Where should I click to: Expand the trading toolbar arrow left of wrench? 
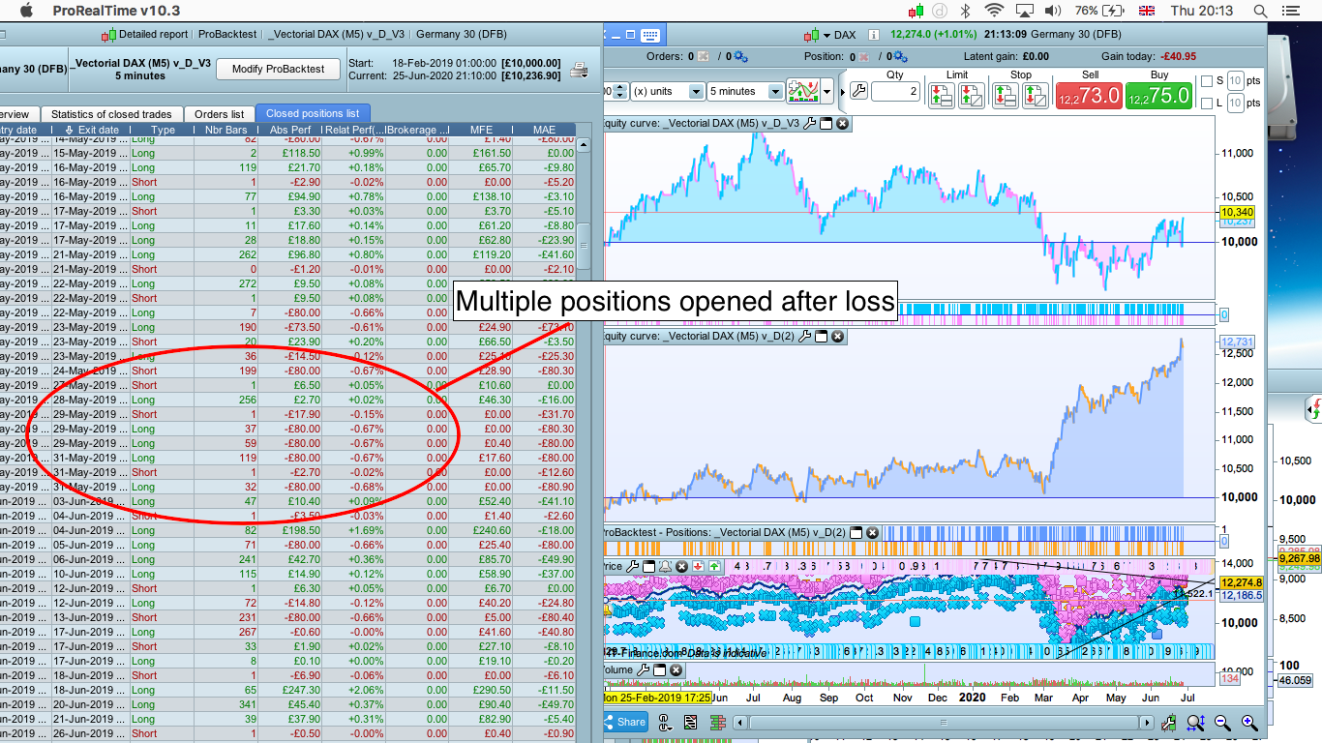(841, 92)
